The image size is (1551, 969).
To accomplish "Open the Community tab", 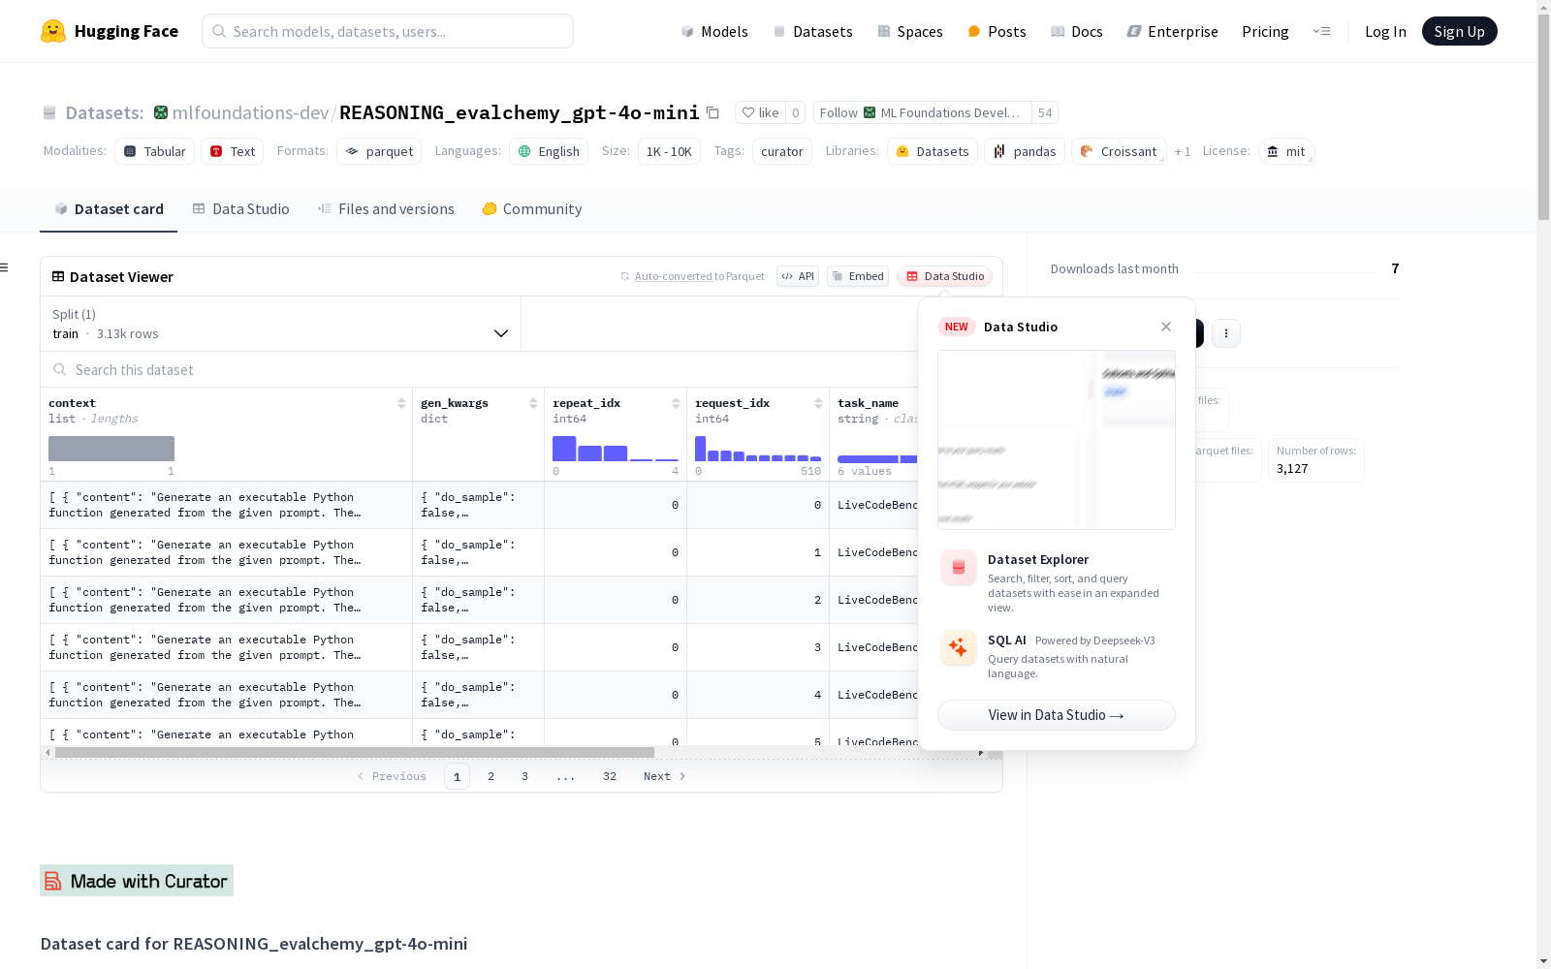I will point(532,209).
